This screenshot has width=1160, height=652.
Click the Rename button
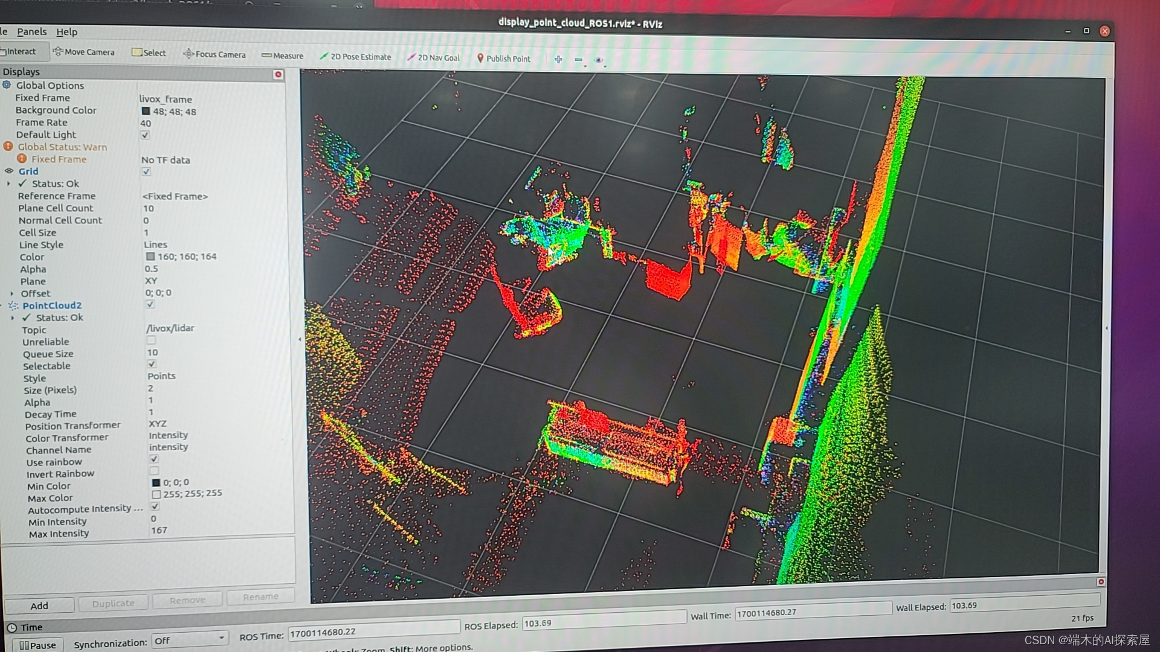[260, 596]
